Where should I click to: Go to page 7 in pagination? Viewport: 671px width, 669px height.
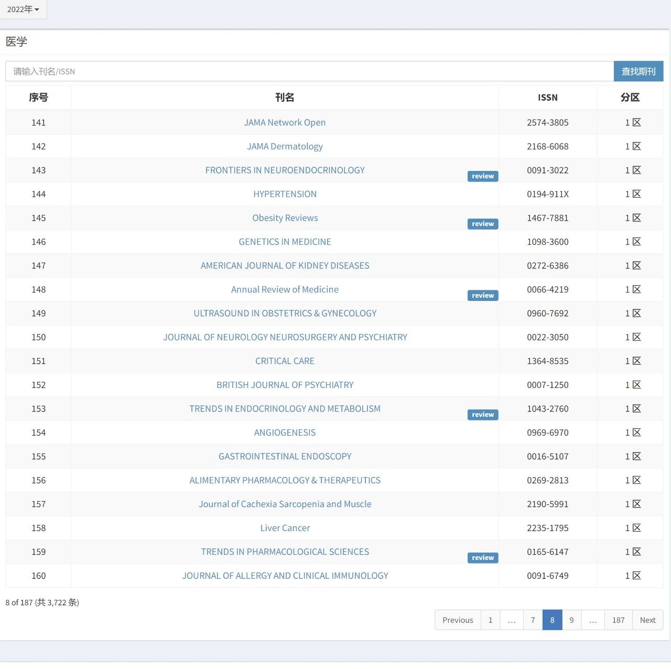(x=533, y=620)
